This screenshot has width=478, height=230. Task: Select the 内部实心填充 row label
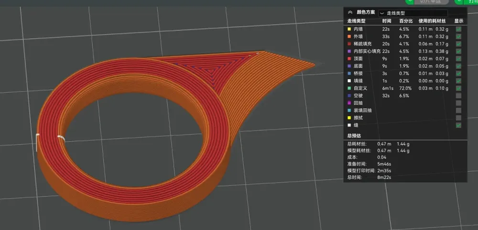[x=367, y=52]
